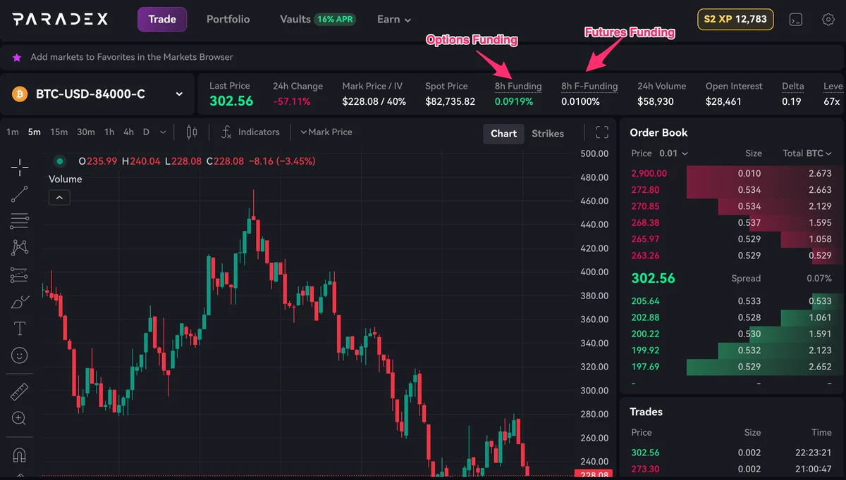Open the Mark Price source dropdown
Image resolution: width=846 pixels, height=480 pixels.
point(326,132)
